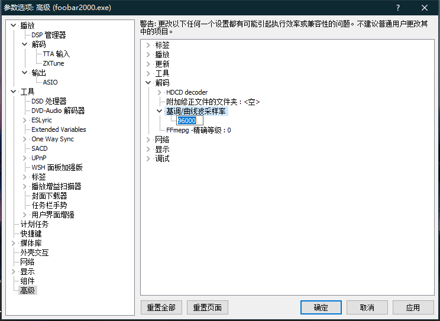Click the 重置页面 button
This screenshot has height=321, width=440.
point(208,307)
